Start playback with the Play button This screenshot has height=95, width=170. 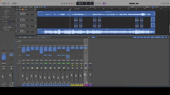(x=69, y=3)
